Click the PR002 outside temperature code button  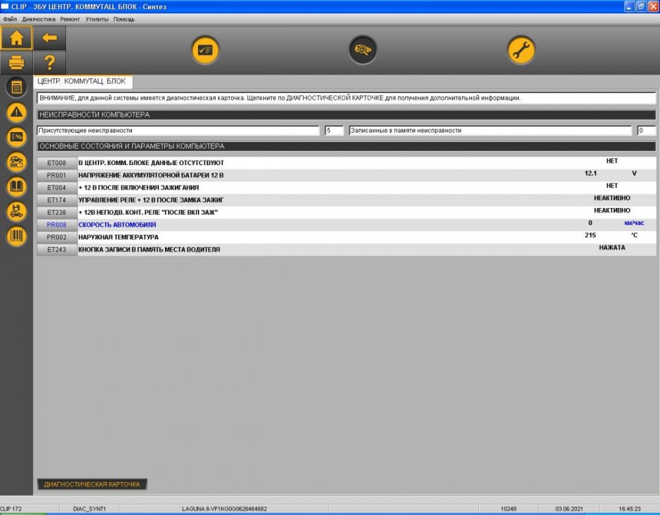click(56, 237)
